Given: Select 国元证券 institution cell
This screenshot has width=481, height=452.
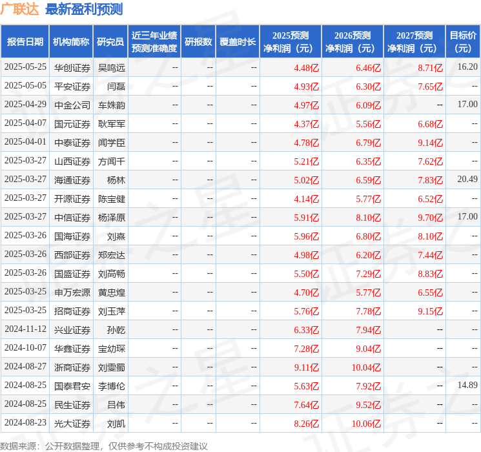Looking at the screenshot, I should point(72,124).
